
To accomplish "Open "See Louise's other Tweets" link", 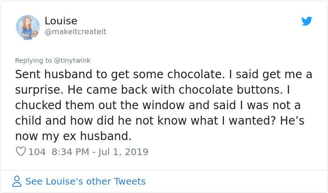I will (x=85, y=181).
